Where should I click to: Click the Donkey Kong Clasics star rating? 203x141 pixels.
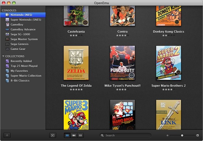[x=169, y=35]
